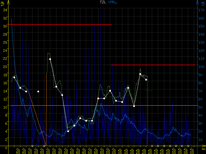
Task: Select the highest white data point
Action: tap(50, 59)
